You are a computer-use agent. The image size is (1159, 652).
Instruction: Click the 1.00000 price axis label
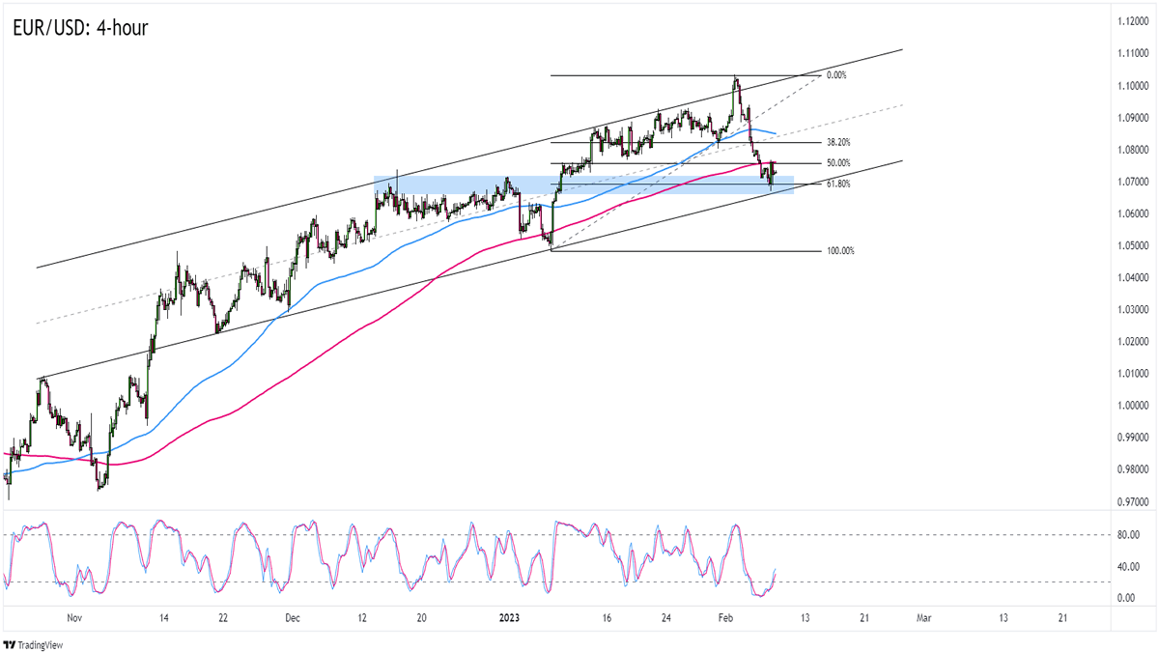pos(1130,405)
